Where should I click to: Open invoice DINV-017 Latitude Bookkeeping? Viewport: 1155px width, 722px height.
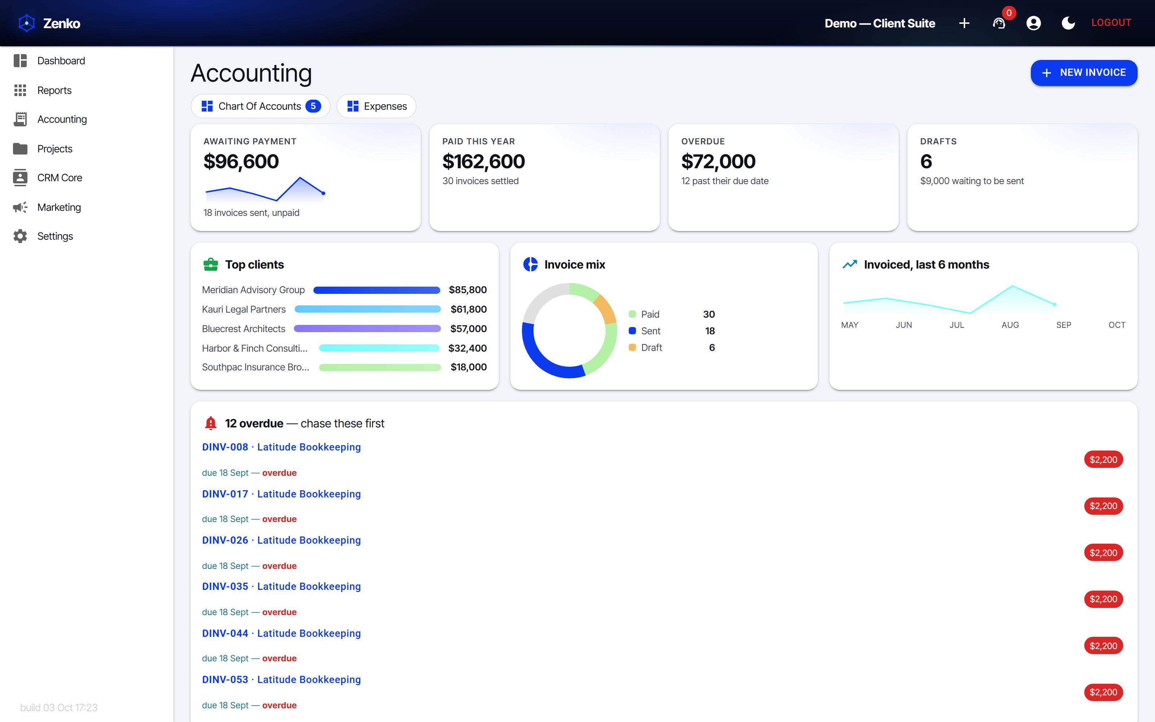(281, 494)
